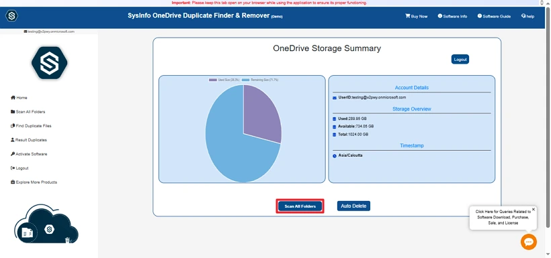Click the Available: 734.05 GB value
Viewport: 551px width, 258px height.
[x=355, y=127]
